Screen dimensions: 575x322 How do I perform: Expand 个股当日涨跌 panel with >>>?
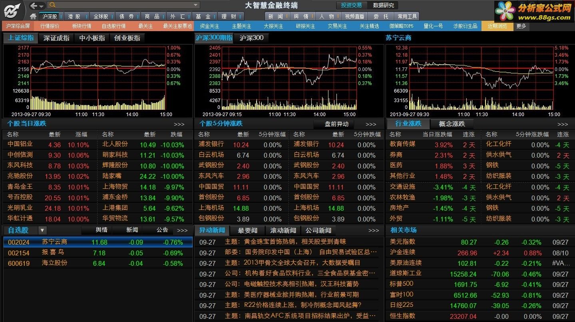pos(179,124)
